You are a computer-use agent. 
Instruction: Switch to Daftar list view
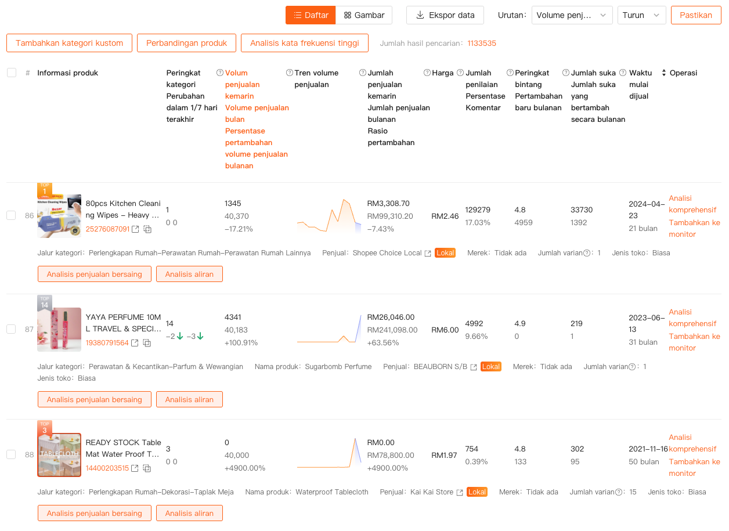click(311, 15)
